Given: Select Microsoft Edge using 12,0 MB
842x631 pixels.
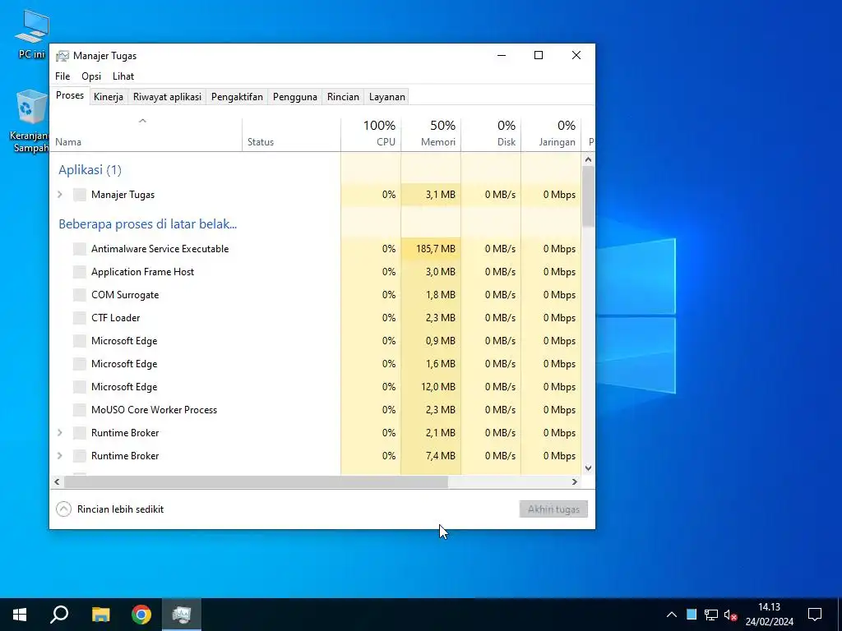Looking at the screenshot, I should tap(315, 387).
